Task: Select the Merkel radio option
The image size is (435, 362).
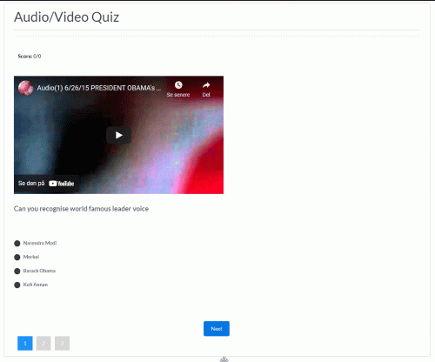Action: 17,257
